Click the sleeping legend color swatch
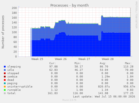The width and height of the screenshot is (139, 103). [5, 67]
